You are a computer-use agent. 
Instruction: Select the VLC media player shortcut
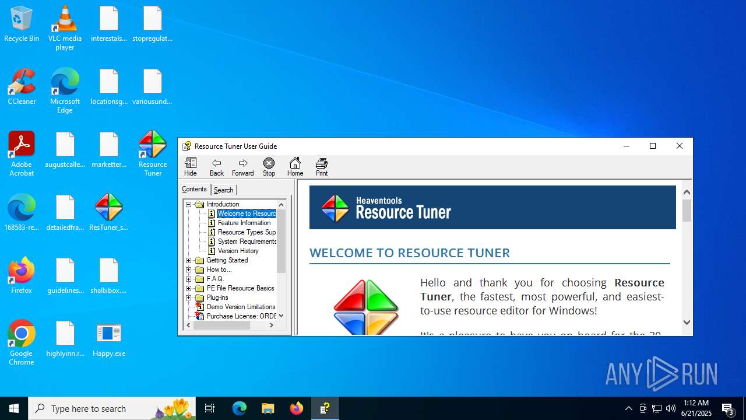(65, 28)
